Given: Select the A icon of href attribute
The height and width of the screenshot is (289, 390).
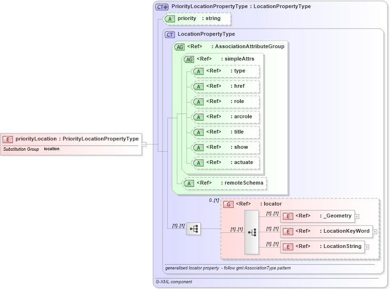Looking at the screenshot, I should [198, 86].
